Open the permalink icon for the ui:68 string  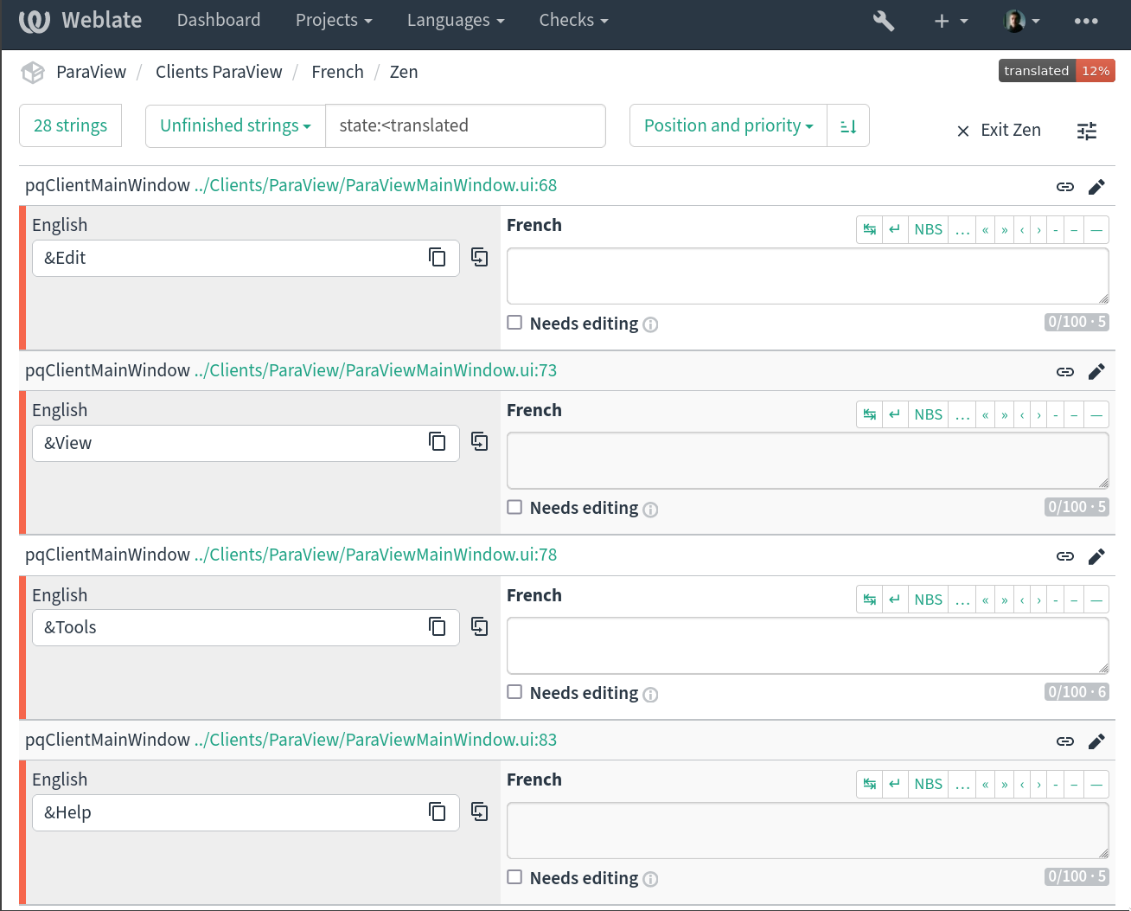point(1065,187)
